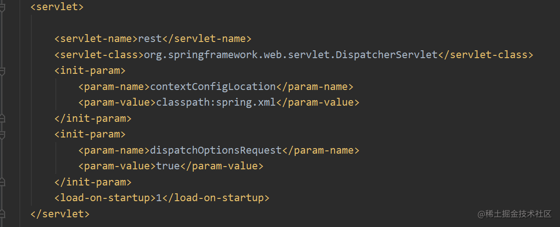Click fold-end marker at closing servlet tag
The height and width of the screenshot is (227, 560).
point(2,214)
